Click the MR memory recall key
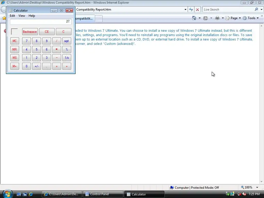The width and height of the screenshot is (264, 198). click(x=15, y=49)
